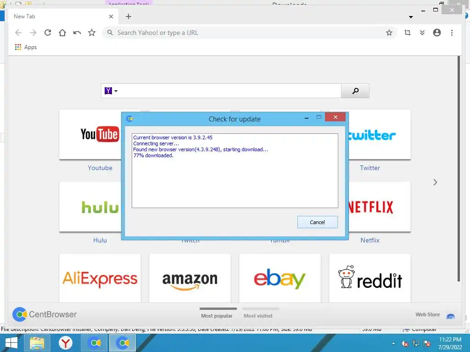
Task: Click the 'Found new browser version' log line
Action: [201, 150]
